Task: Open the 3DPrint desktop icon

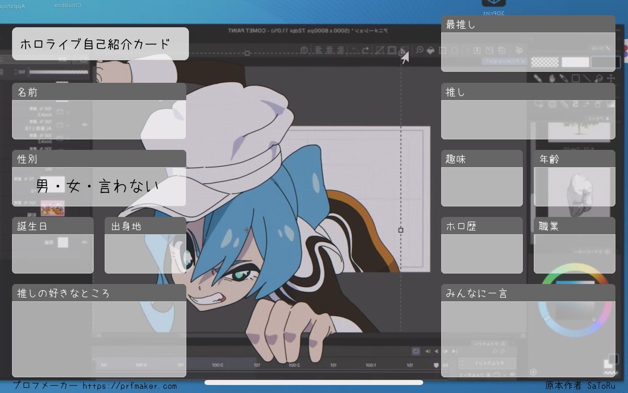Action: 492,7
